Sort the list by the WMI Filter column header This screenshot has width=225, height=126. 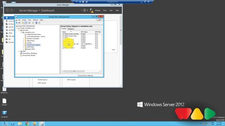pyautogui.click(x=98, y=32)
